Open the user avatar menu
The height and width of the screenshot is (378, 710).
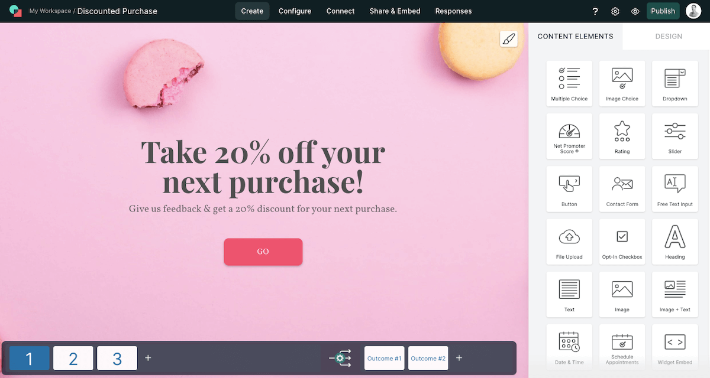(693, 11)
